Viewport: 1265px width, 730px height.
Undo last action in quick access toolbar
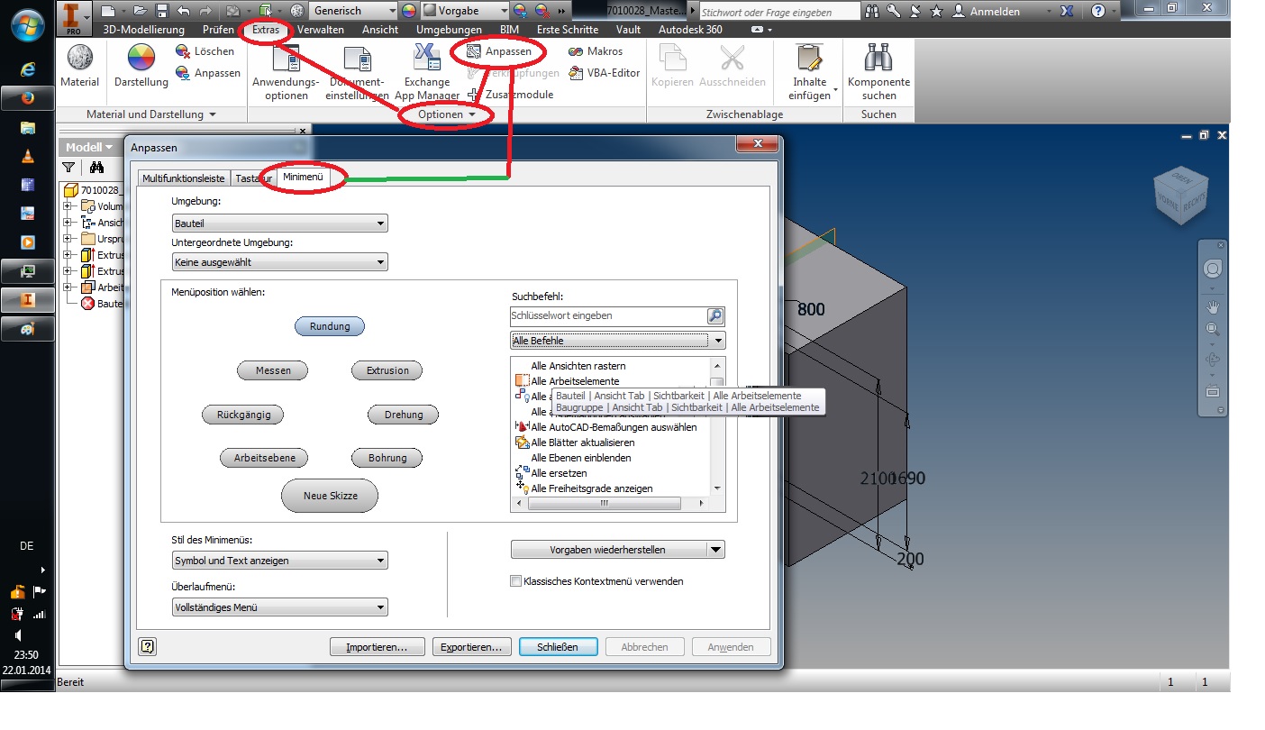coord(184,11)
